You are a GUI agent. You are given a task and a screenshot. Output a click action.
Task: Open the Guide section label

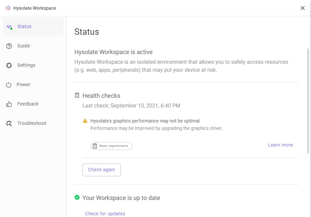24,46
